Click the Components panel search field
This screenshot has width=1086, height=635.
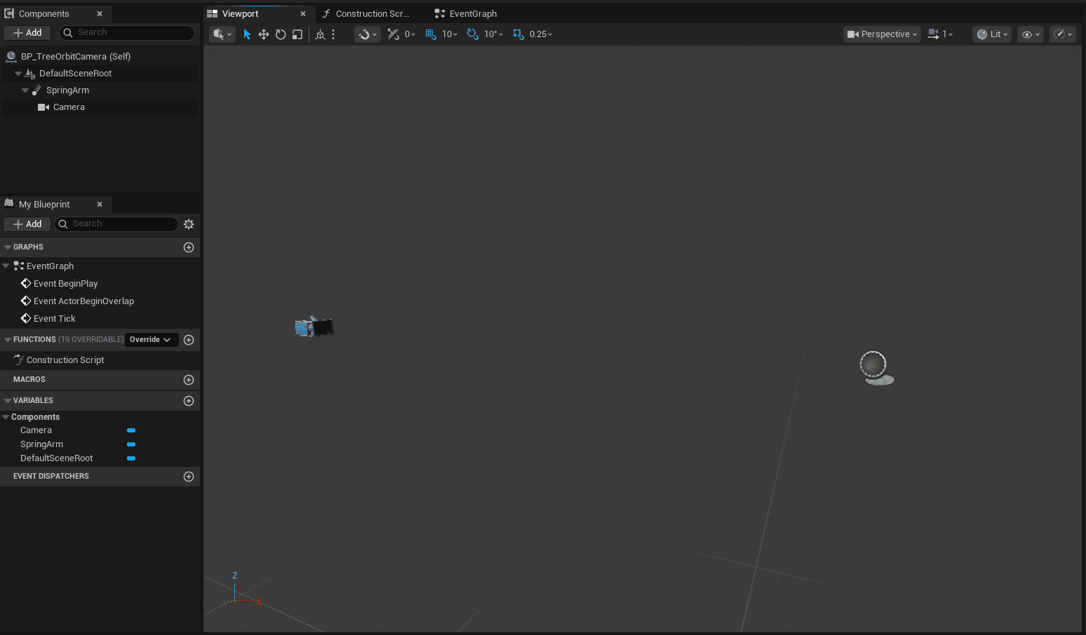point(126,32)
